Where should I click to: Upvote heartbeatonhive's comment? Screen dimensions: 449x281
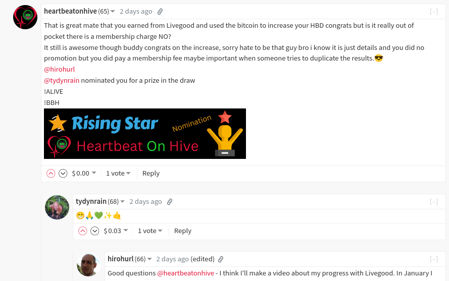click(51, 174)
